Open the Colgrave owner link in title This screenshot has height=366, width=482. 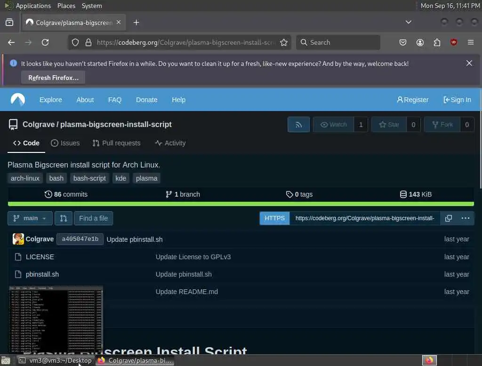click(39, 125)
